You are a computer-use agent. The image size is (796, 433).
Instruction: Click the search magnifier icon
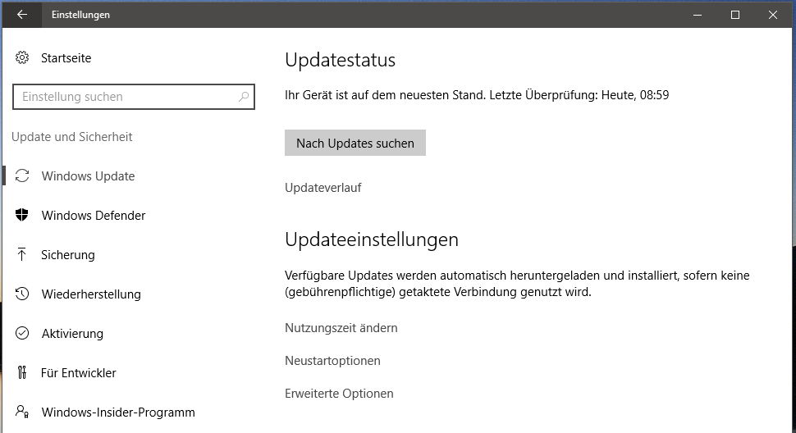[244, 96]
